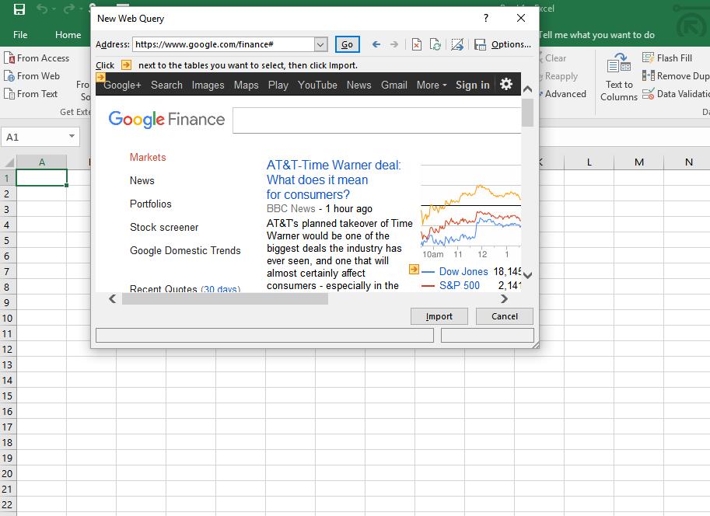Click the Google Finance logo
This screenshot has height=516, width=710.
point(166,120)
